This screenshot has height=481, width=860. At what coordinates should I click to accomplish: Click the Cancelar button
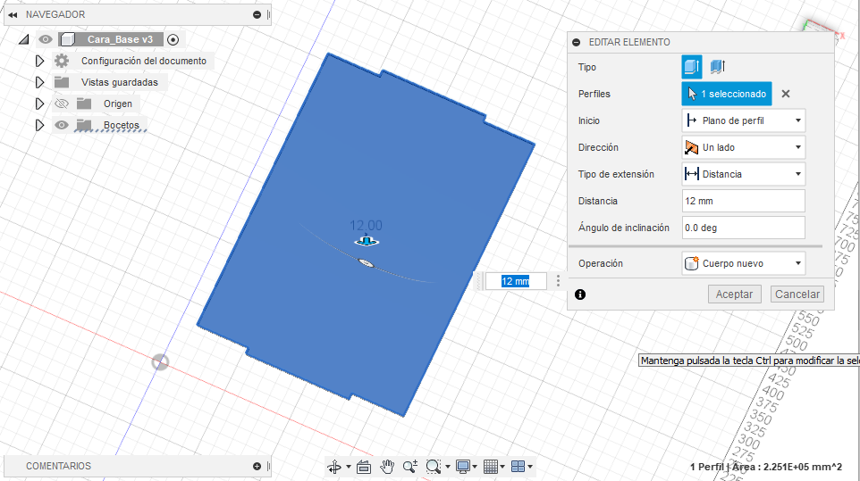point(797,294)
